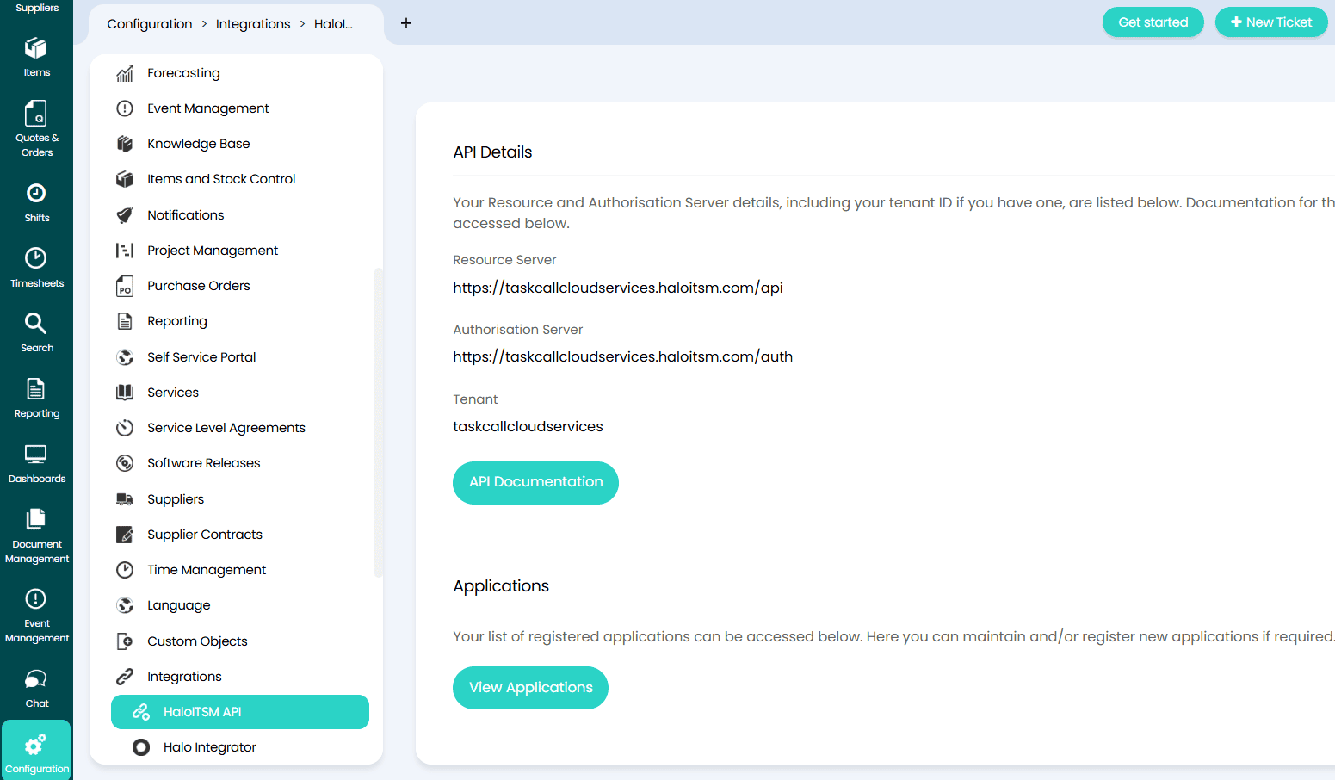Open the Items section in left sidebar
1335x780 pixels.
click(36, 57)
